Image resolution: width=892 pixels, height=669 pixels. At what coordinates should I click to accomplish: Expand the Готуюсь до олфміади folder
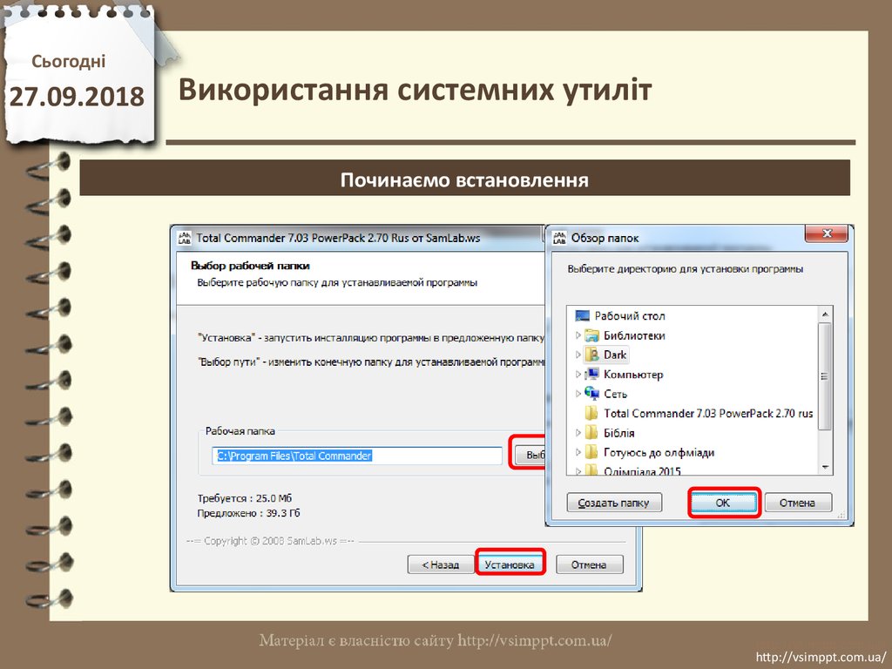tap(578, 453)
